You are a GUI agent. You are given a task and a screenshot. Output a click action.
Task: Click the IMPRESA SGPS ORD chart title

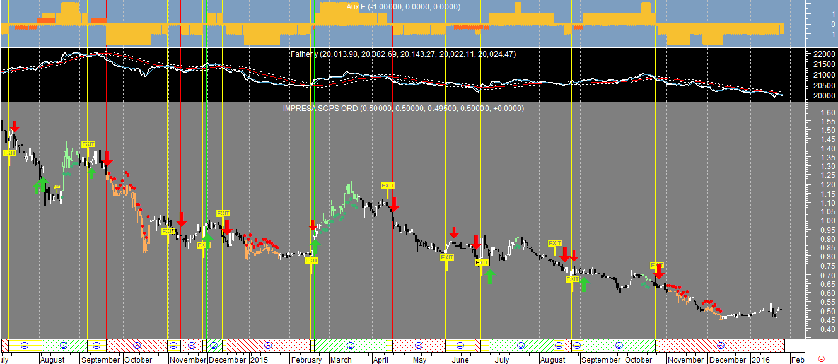pos(403,109)
